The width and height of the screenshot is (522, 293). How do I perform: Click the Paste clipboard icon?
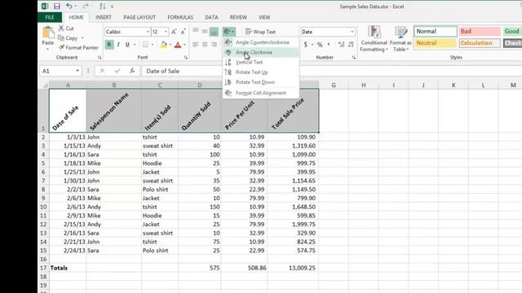pos(48,33)
